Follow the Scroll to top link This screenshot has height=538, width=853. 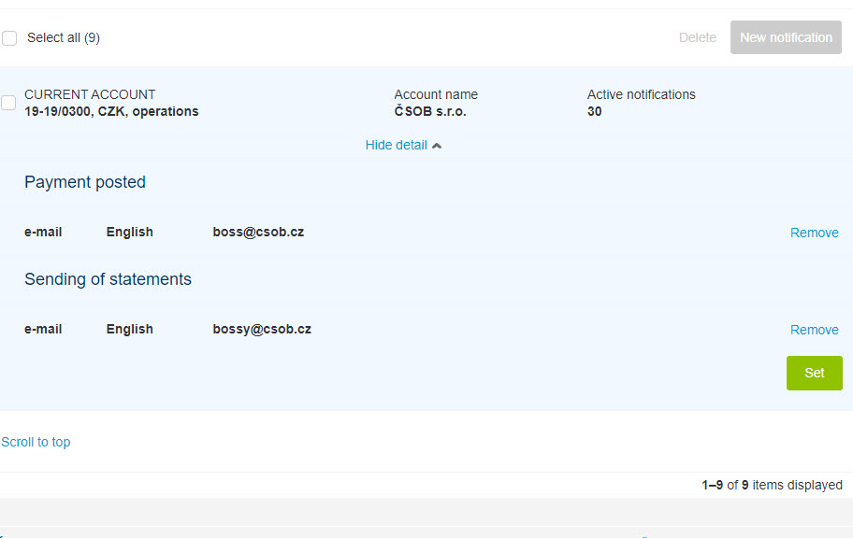tap(36, 442)
